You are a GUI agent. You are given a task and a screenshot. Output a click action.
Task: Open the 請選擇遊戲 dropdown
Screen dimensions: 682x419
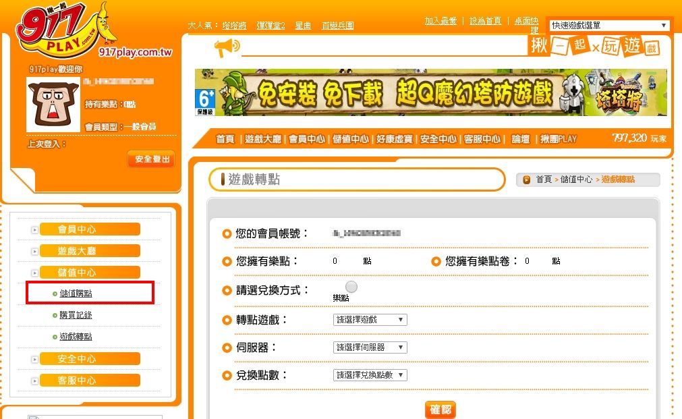(370, 320)
